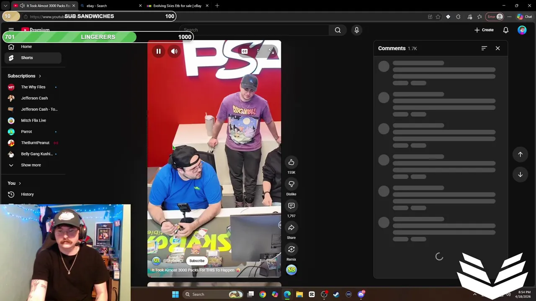Viewport: 536px width, 301px height.
Task: Remix this Short
Action: (x=291, y=249)
